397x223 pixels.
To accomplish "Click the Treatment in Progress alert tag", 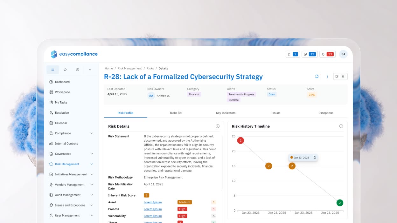I will (241, 94).
